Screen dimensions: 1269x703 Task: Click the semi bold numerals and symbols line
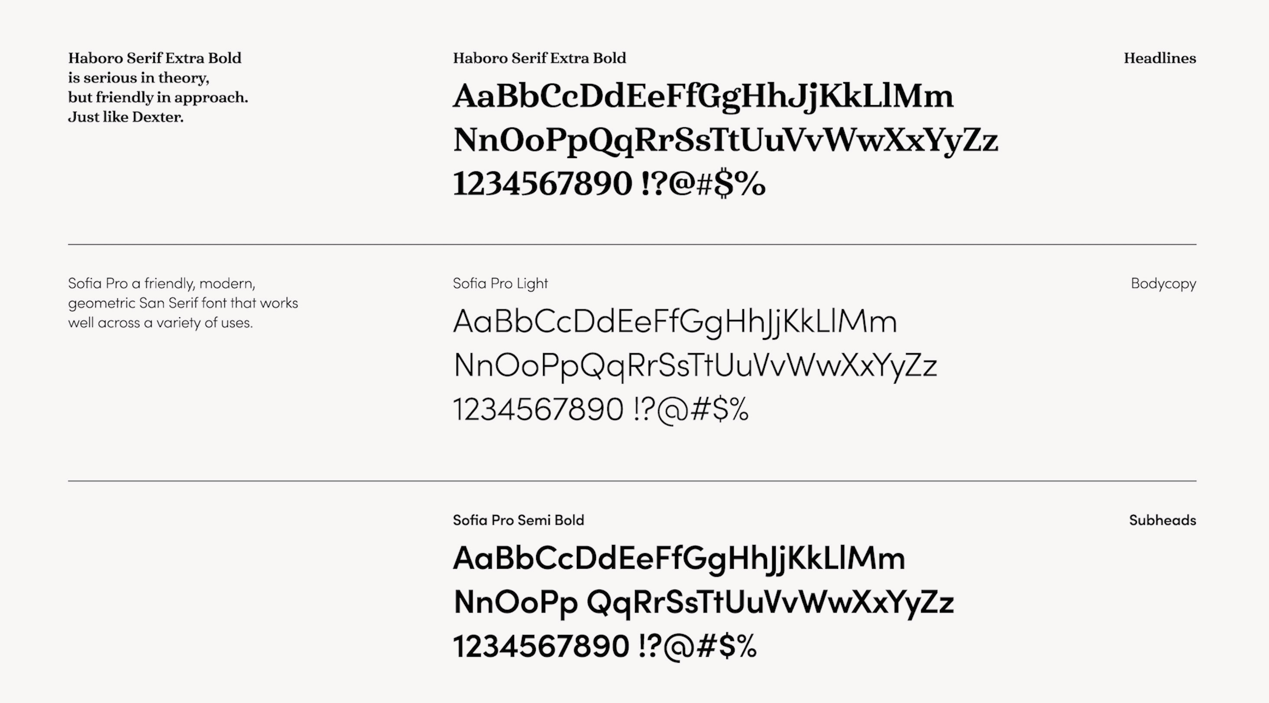click(x=605, y=646)
